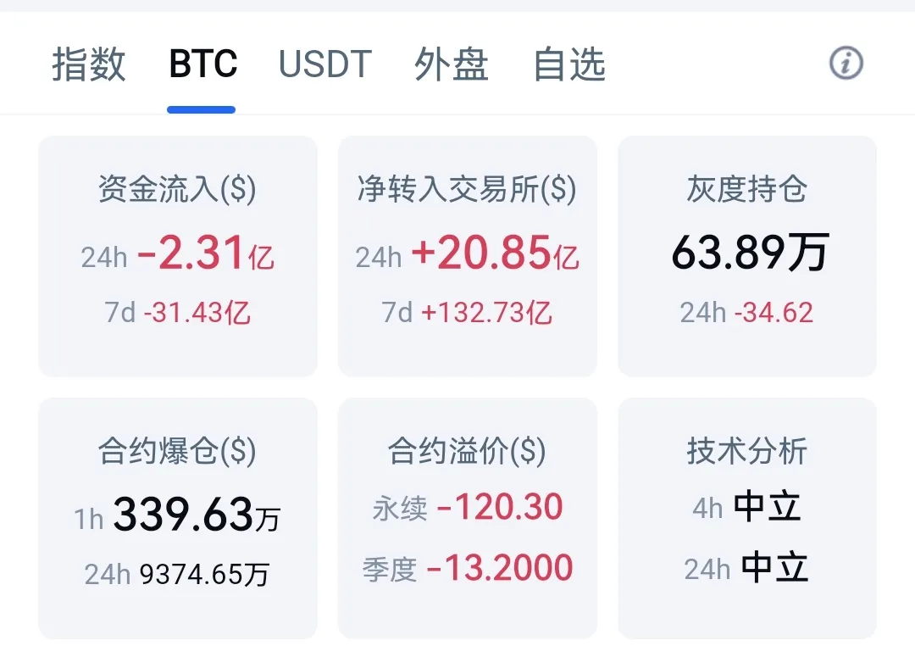The width and height of the screenshot is (915, 657).
Task: Select the BTC tab
Action: pos(202,64)
